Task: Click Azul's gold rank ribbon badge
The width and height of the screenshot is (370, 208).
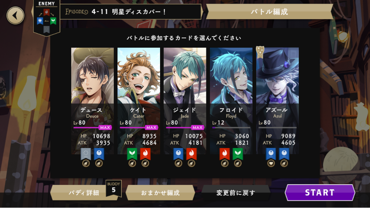Action: [x=260, y=52]
